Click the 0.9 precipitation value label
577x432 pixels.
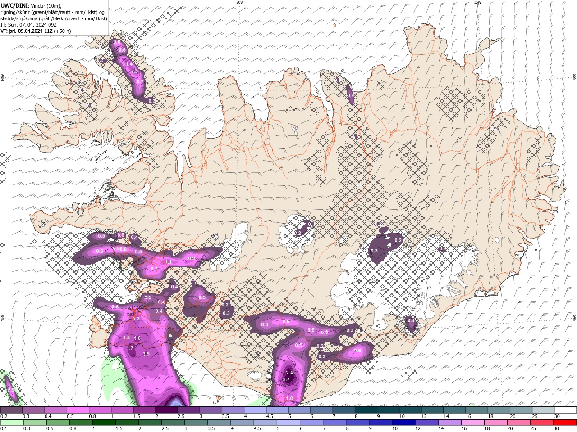[192, 258]
